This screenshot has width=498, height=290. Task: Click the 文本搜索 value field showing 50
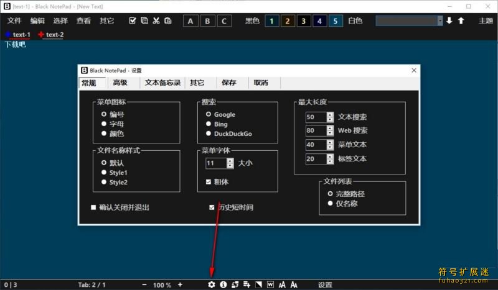[x=316, y=117]
